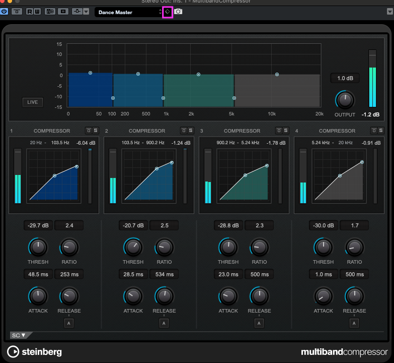
Task: Enable Read automation R button
Action: [x=30, y=12]
